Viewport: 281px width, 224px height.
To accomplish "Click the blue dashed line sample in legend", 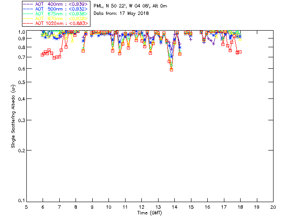I will [28, 9].
